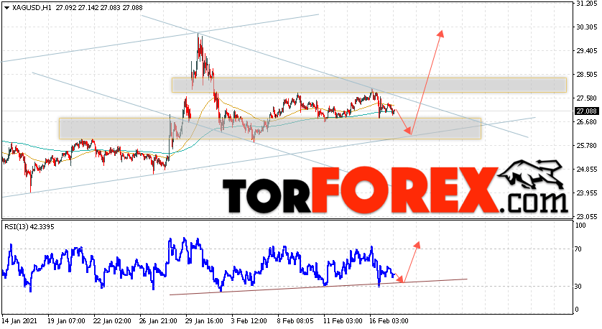Open the XAGUSD chart dropdown triangle
The width and height of the screenshot is (602, 329).
click(7, 8)
